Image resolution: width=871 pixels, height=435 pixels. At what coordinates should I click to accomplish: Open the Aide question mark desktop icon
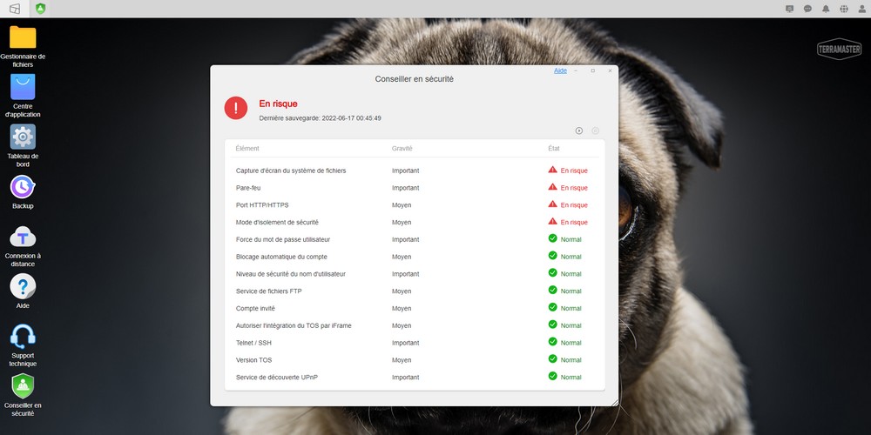coord(23,286)
